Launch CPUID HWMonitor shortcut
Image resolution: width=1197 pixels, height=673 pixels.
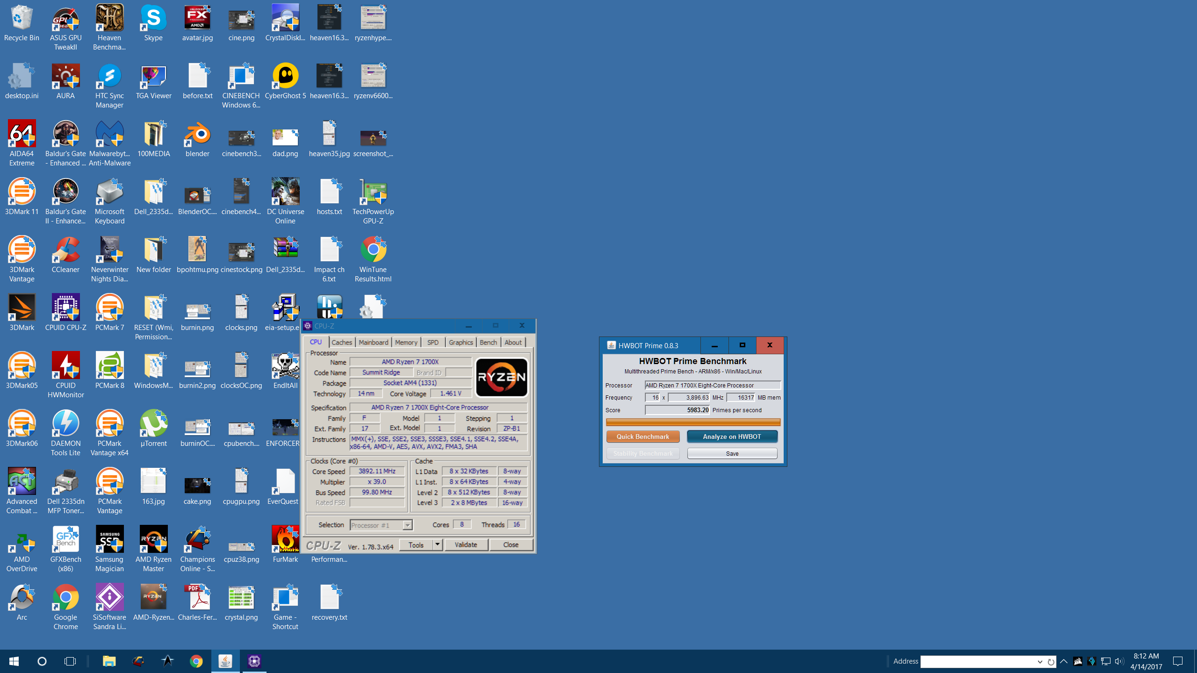point(65,375)
